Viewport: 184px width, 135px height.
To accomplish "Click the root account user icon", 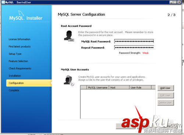I will 69,36.
